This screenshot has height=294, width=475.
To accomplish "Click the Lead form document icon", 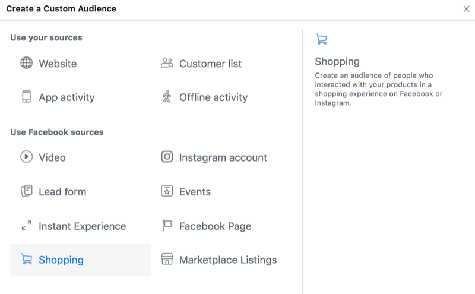I will pos(26,191).
